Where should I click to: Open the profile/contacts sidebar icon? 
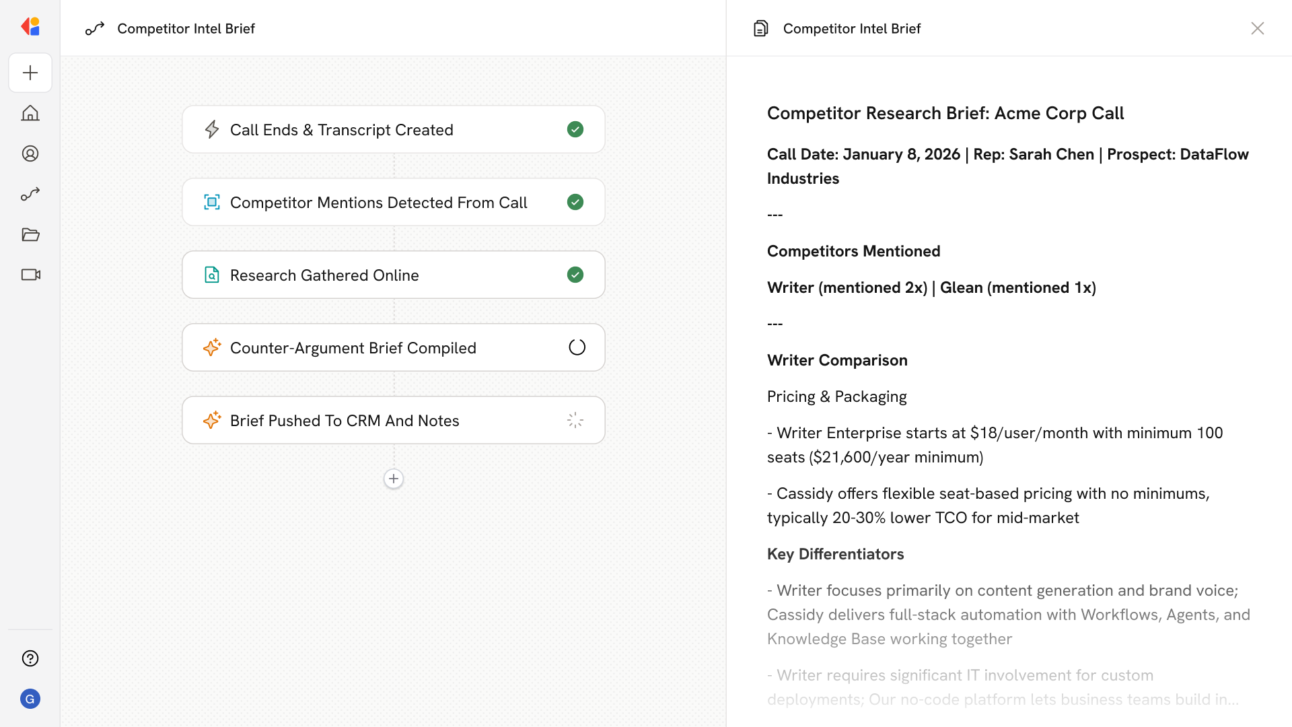pyautogui.click(x=30, y=153)
